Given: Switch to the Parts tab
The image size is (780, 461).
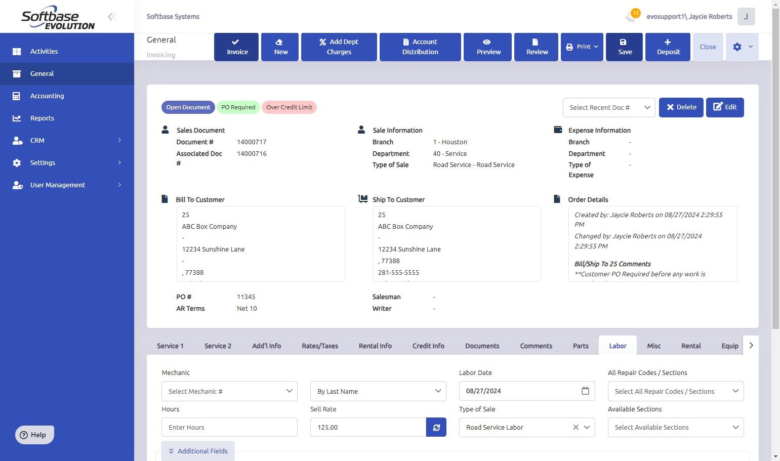Looking at the screenshot, I should 580,346.
